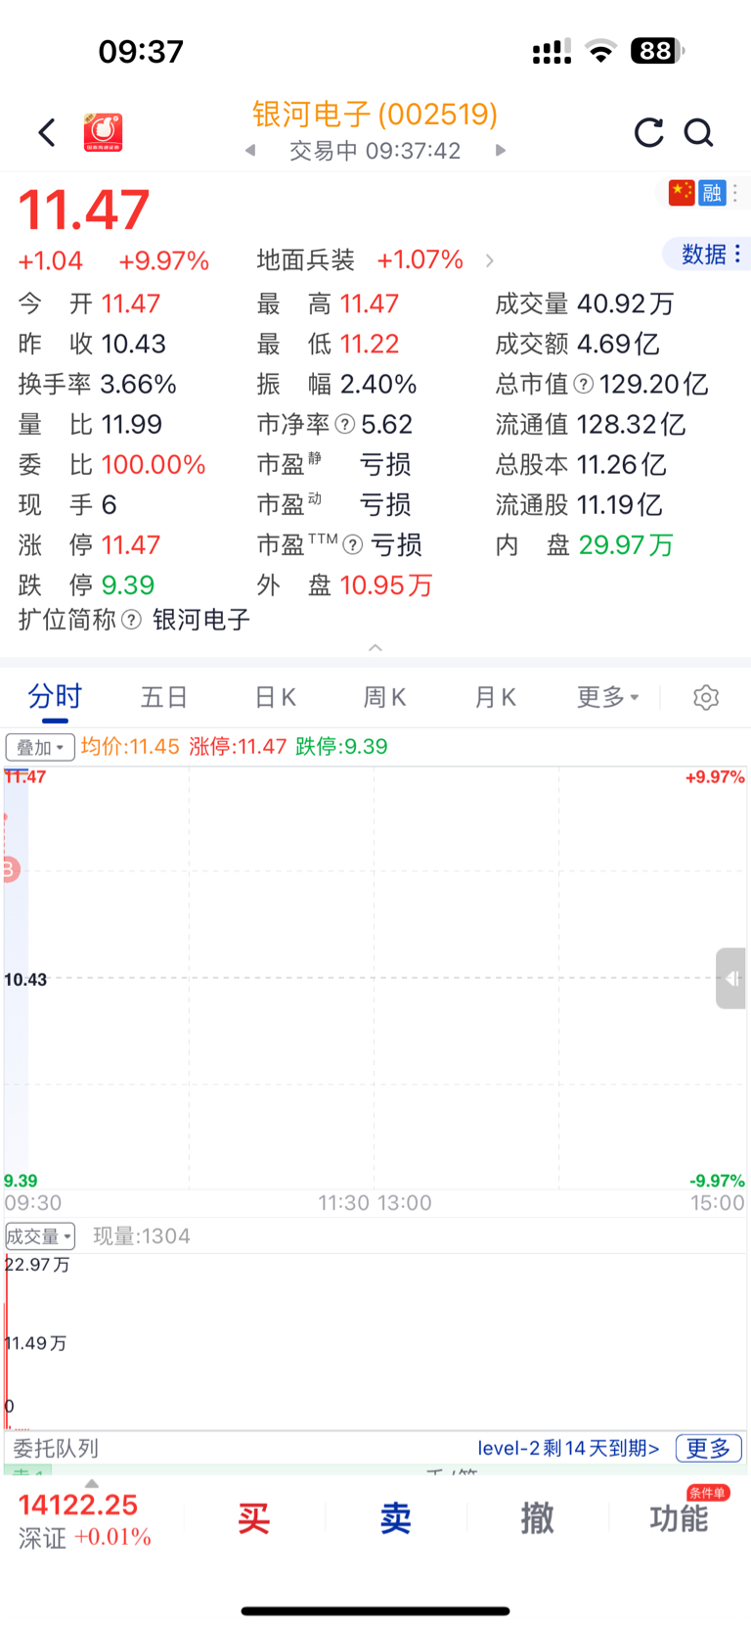Open chart settings gear icon
Image resolution: width=751 pixels, height=1630 pixels.
pos(706,697)
